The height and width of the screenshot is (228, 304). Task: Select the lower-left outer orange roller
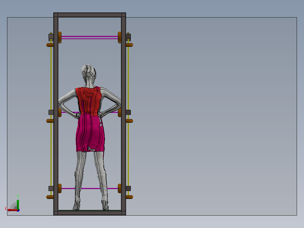(50, 197)
